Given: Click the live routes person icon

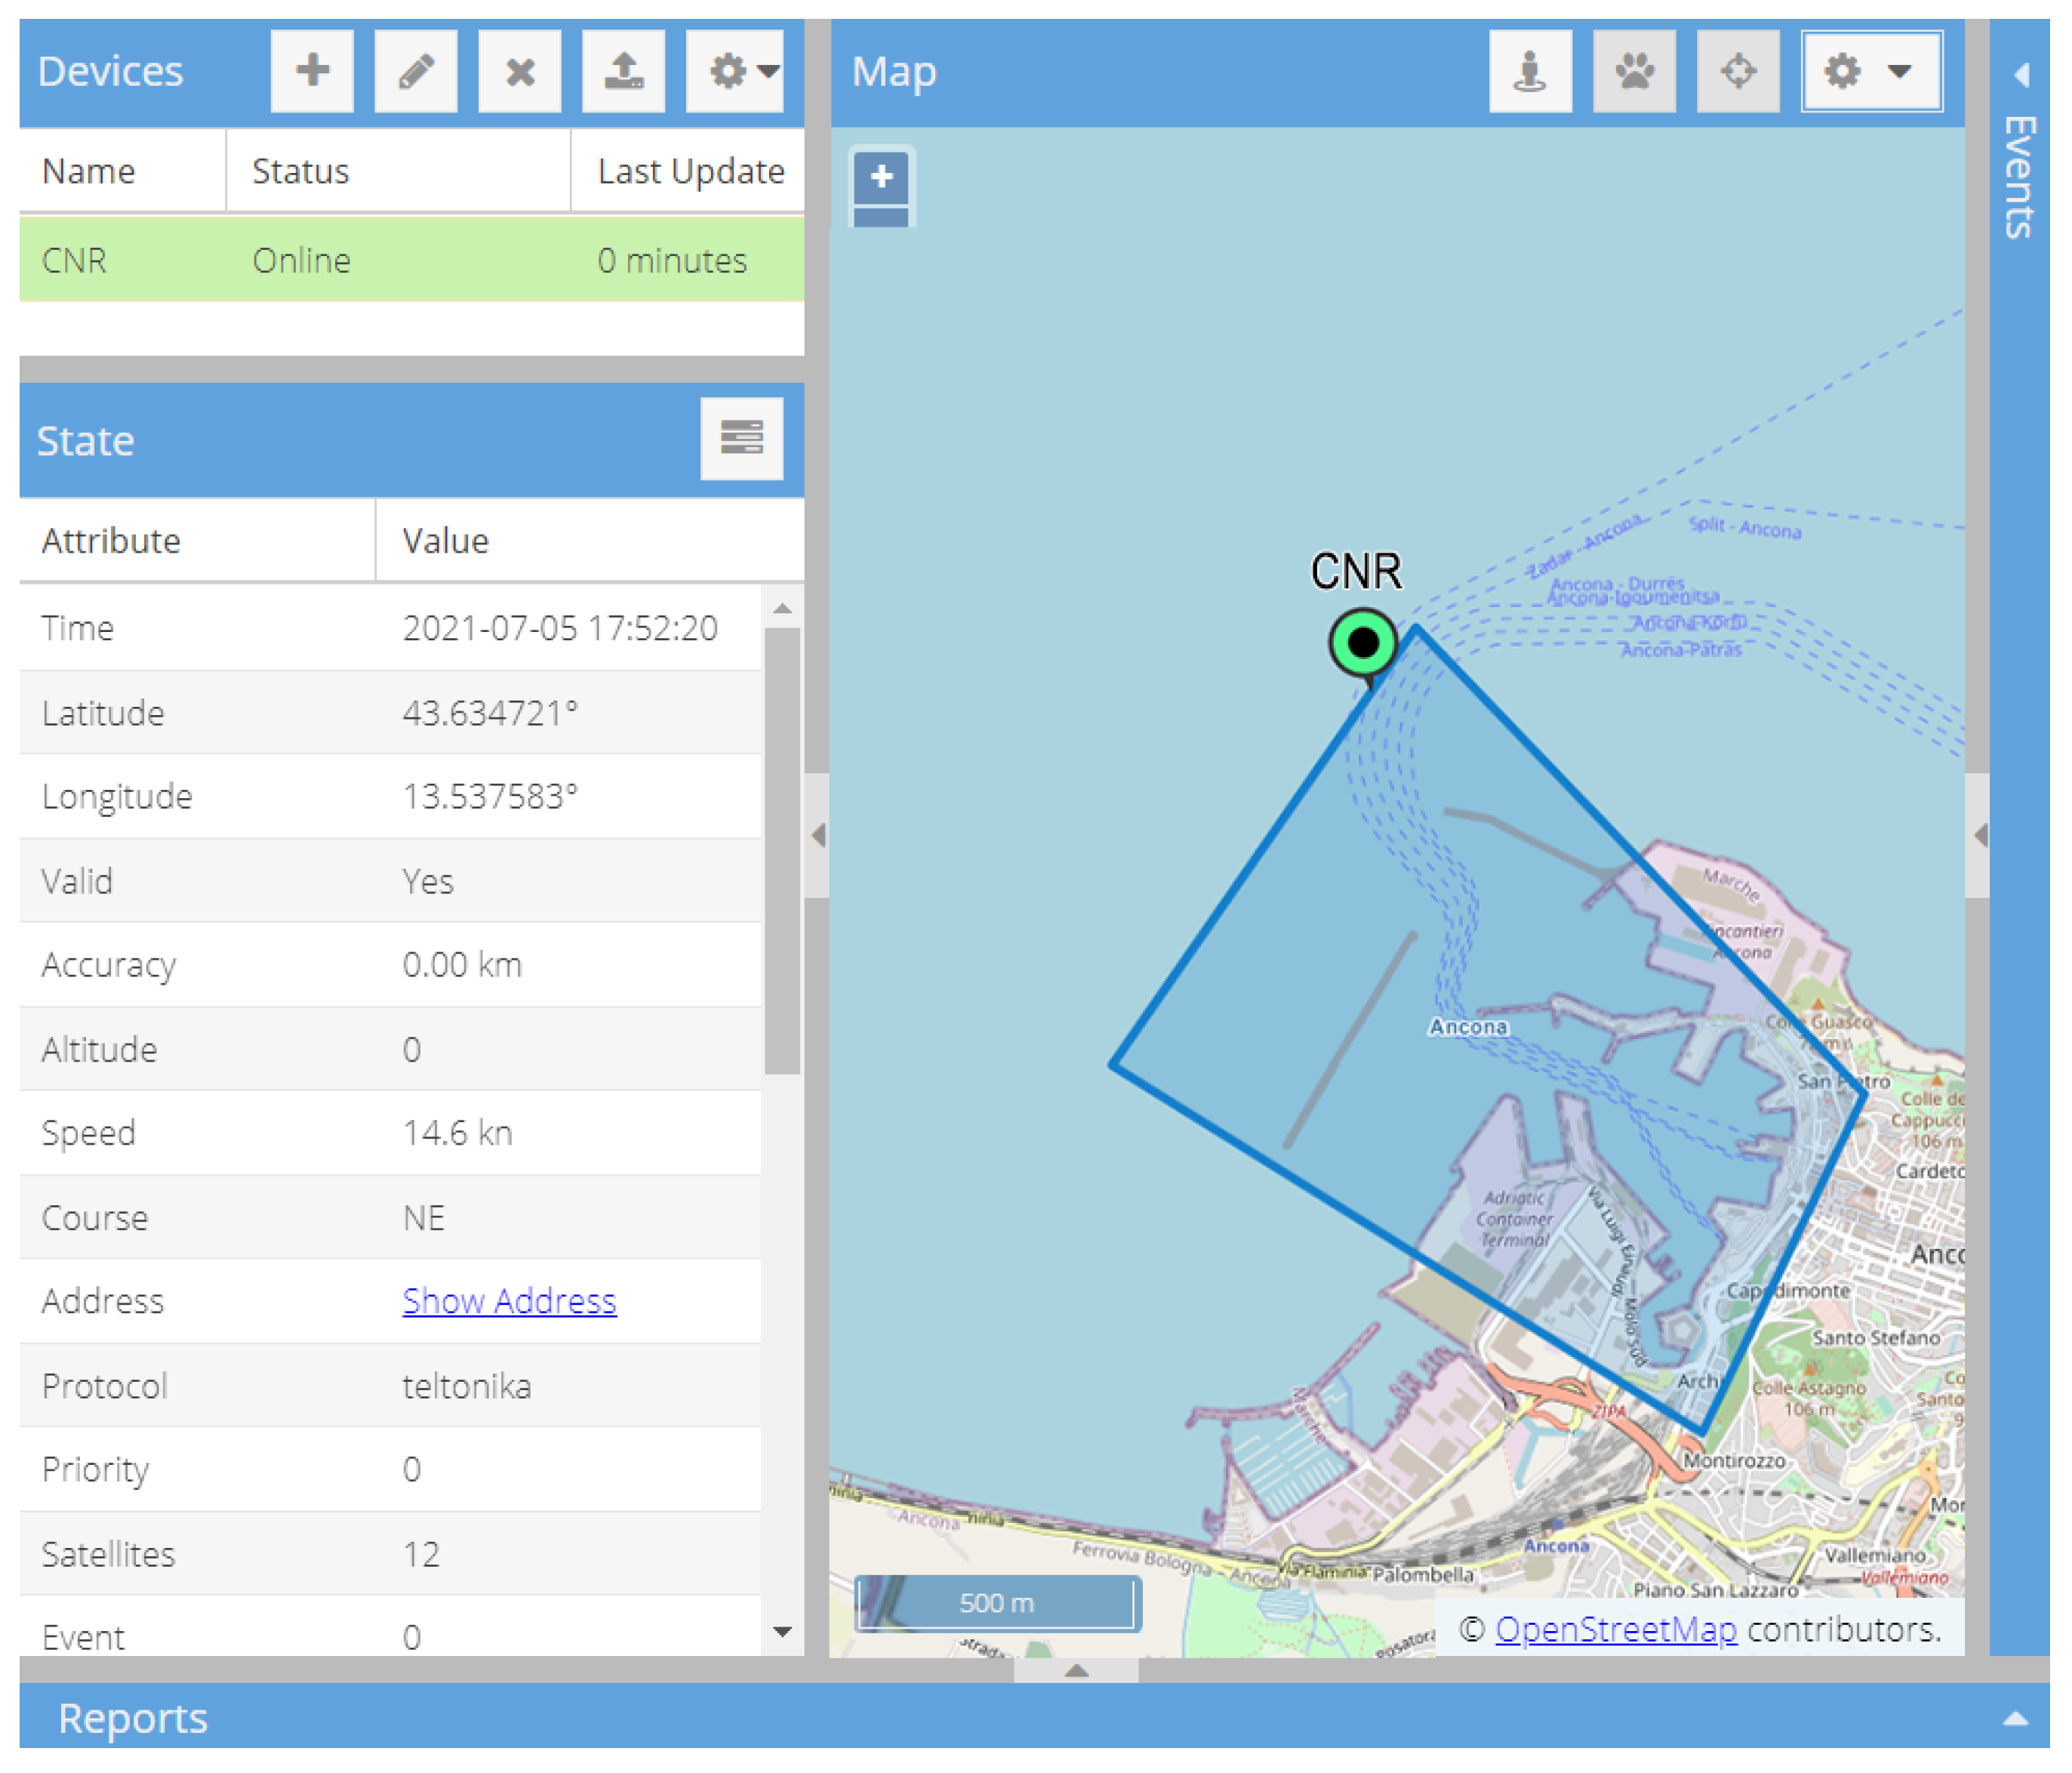Looking at the screenshot, I should click(x=1529, y=71).
